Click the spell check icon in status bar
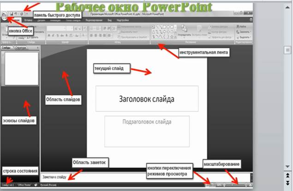The height and width of the screenshot is (191, 293). (x=36, y=185)
